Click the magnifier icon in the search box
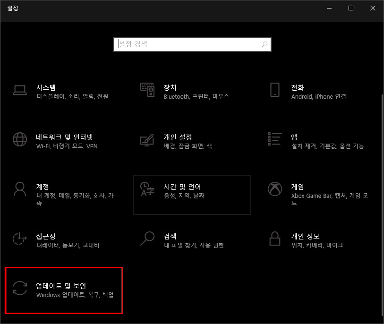 265,44
